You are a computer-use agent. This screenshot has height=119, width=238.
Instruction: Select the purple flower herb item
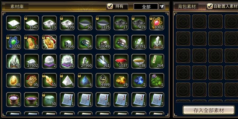point(157,80)
